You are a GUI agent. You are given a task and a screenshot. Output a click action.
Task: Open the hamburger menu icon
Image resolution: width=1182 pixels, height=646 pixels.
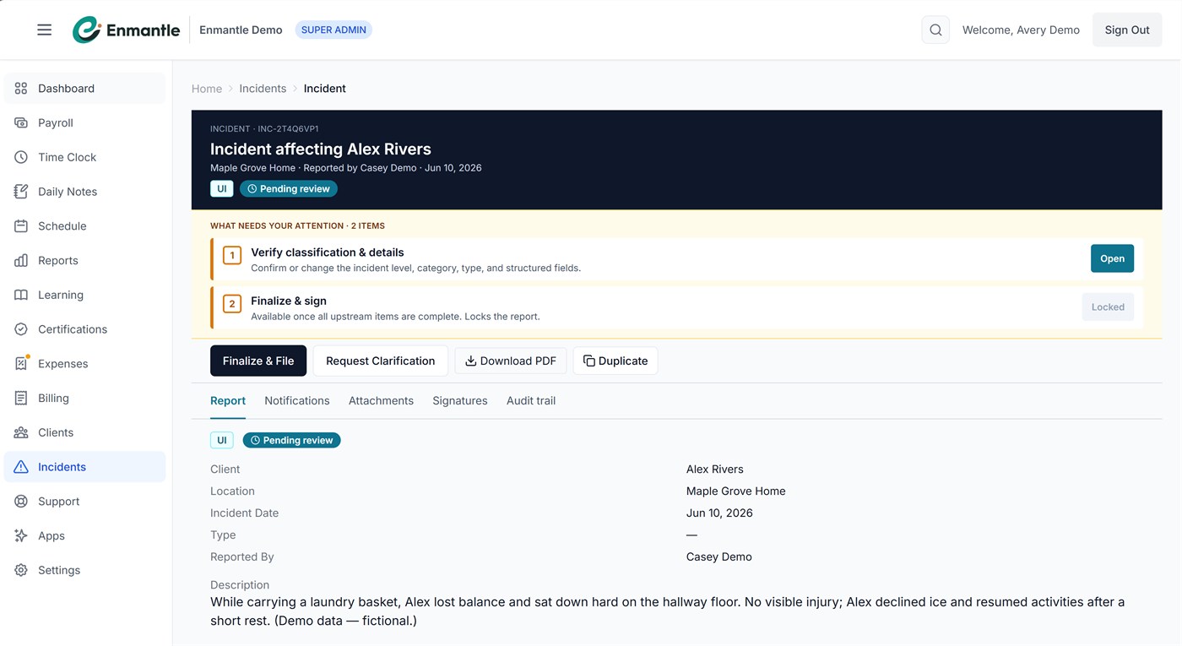coord(45,30)
